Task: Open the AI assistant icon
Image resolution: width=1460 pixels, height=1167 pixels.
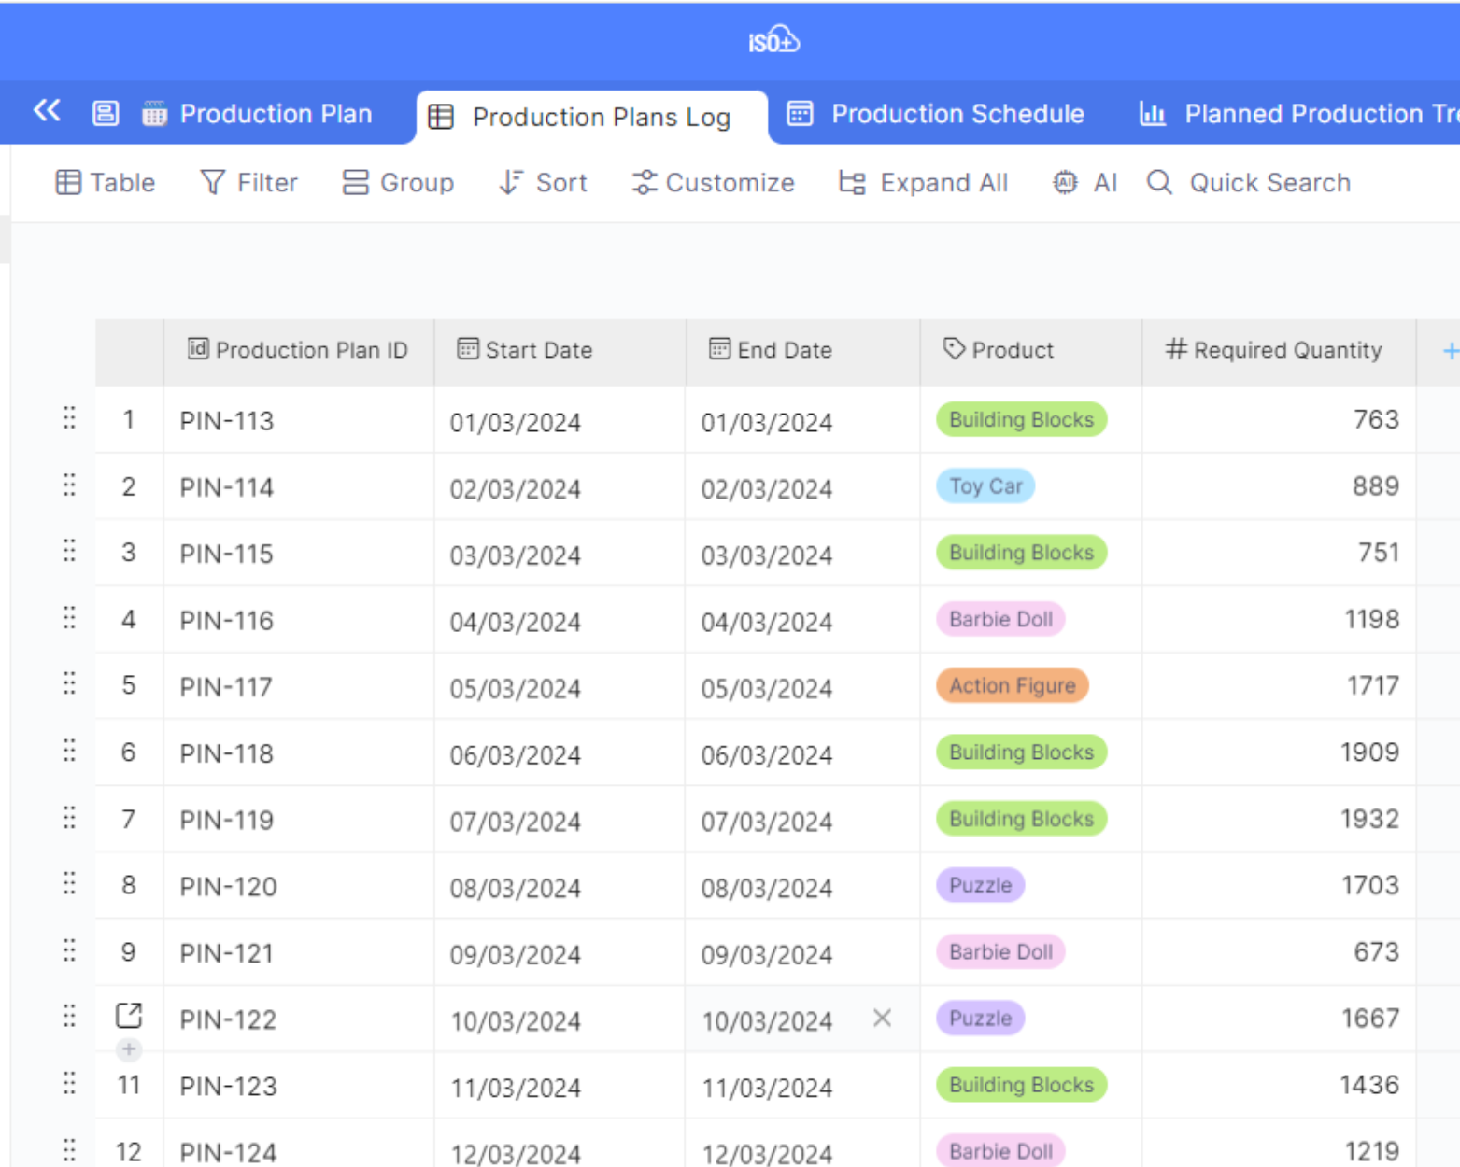Action: (x=1084, y=183)
